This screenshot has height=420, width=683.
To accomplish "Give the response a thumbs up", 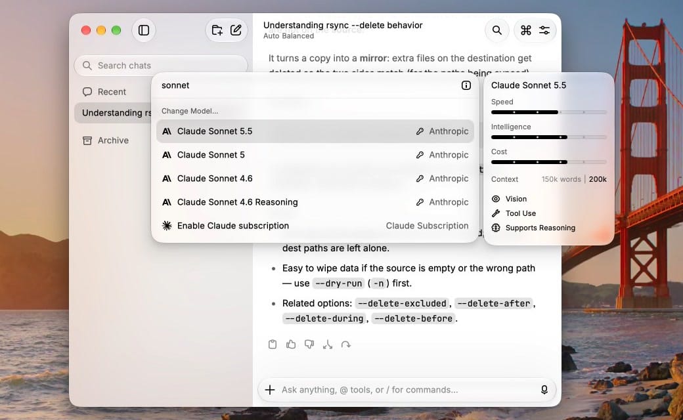I will 291,345.
